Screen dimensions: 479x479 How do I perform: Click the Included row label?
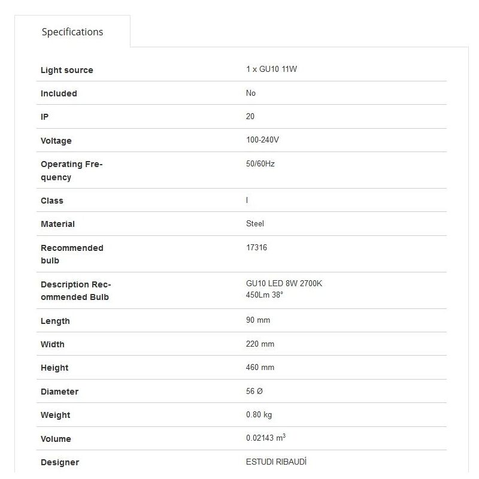click(59, 93)
